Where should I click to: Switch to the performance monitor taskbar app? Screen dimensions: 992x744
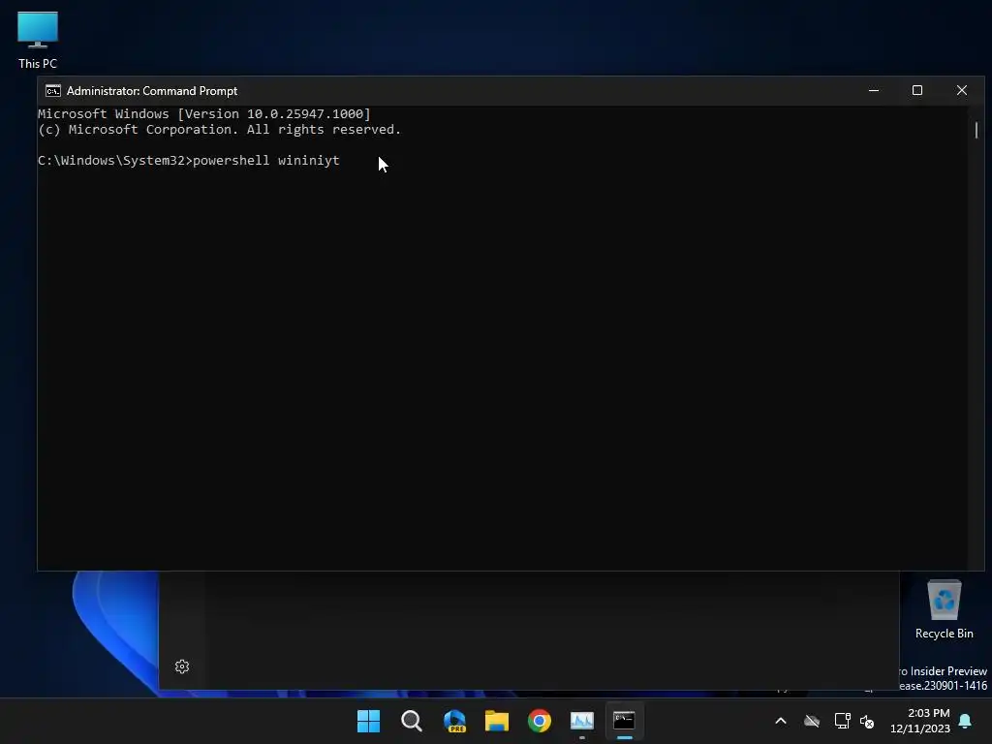pyautogui.click(x=582, y=721)
